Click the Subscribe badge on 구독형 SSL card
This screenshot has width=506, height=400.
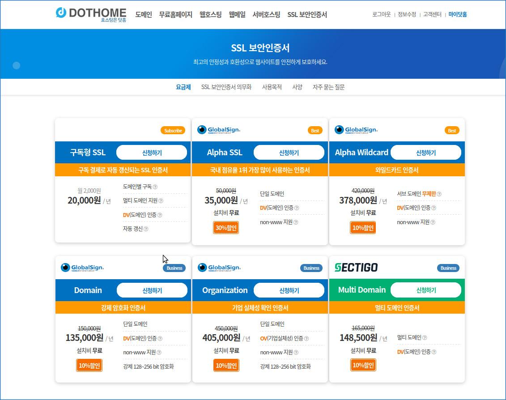tap(173, 131)
